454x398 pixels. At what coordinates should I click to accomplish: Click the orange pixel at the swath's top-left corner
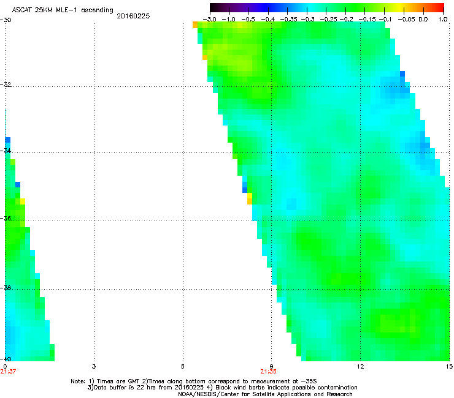click(195, 25)
